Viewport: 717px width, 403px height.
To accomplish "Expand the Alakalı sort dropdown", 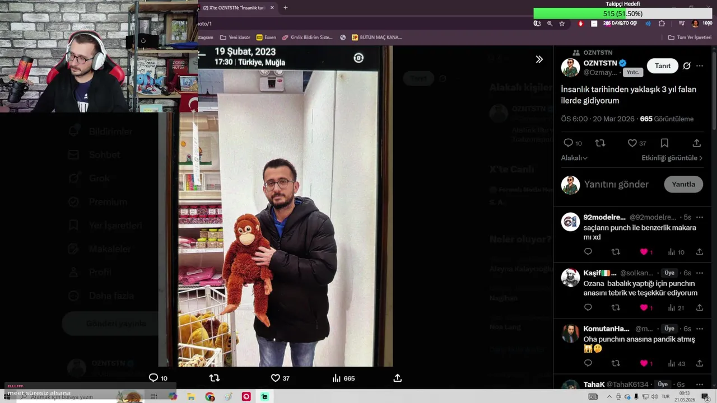I will click(x=574, y=158).
